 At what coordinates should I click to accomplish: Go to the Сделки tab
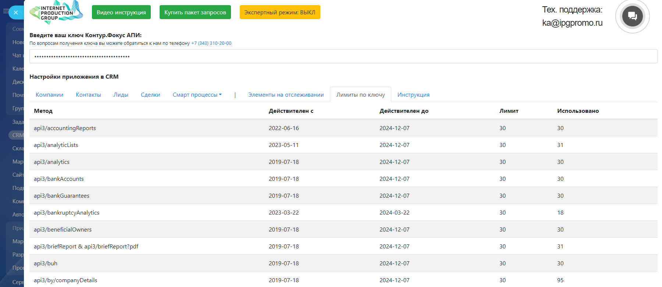coord(150,95)
